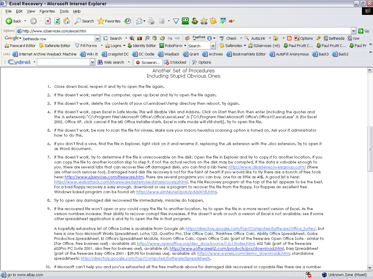Expand the RoboForm Logins dropdown

pyautogui.click(x=124, y=46)
